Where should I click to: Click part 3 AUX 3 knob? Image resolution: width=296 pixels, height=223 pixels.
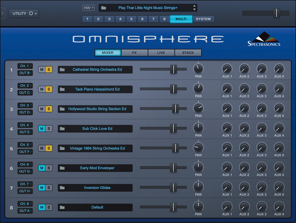tap(262, 108)
